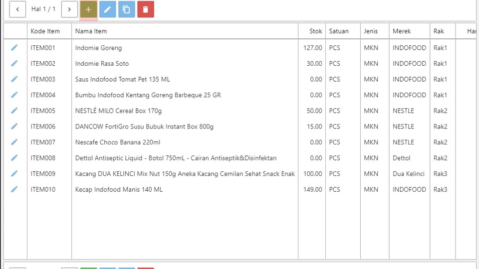Select stock value 149.00 for Kecap Indofood
The width and height of the screenshot is (479, 269).
tap(313, 189)
